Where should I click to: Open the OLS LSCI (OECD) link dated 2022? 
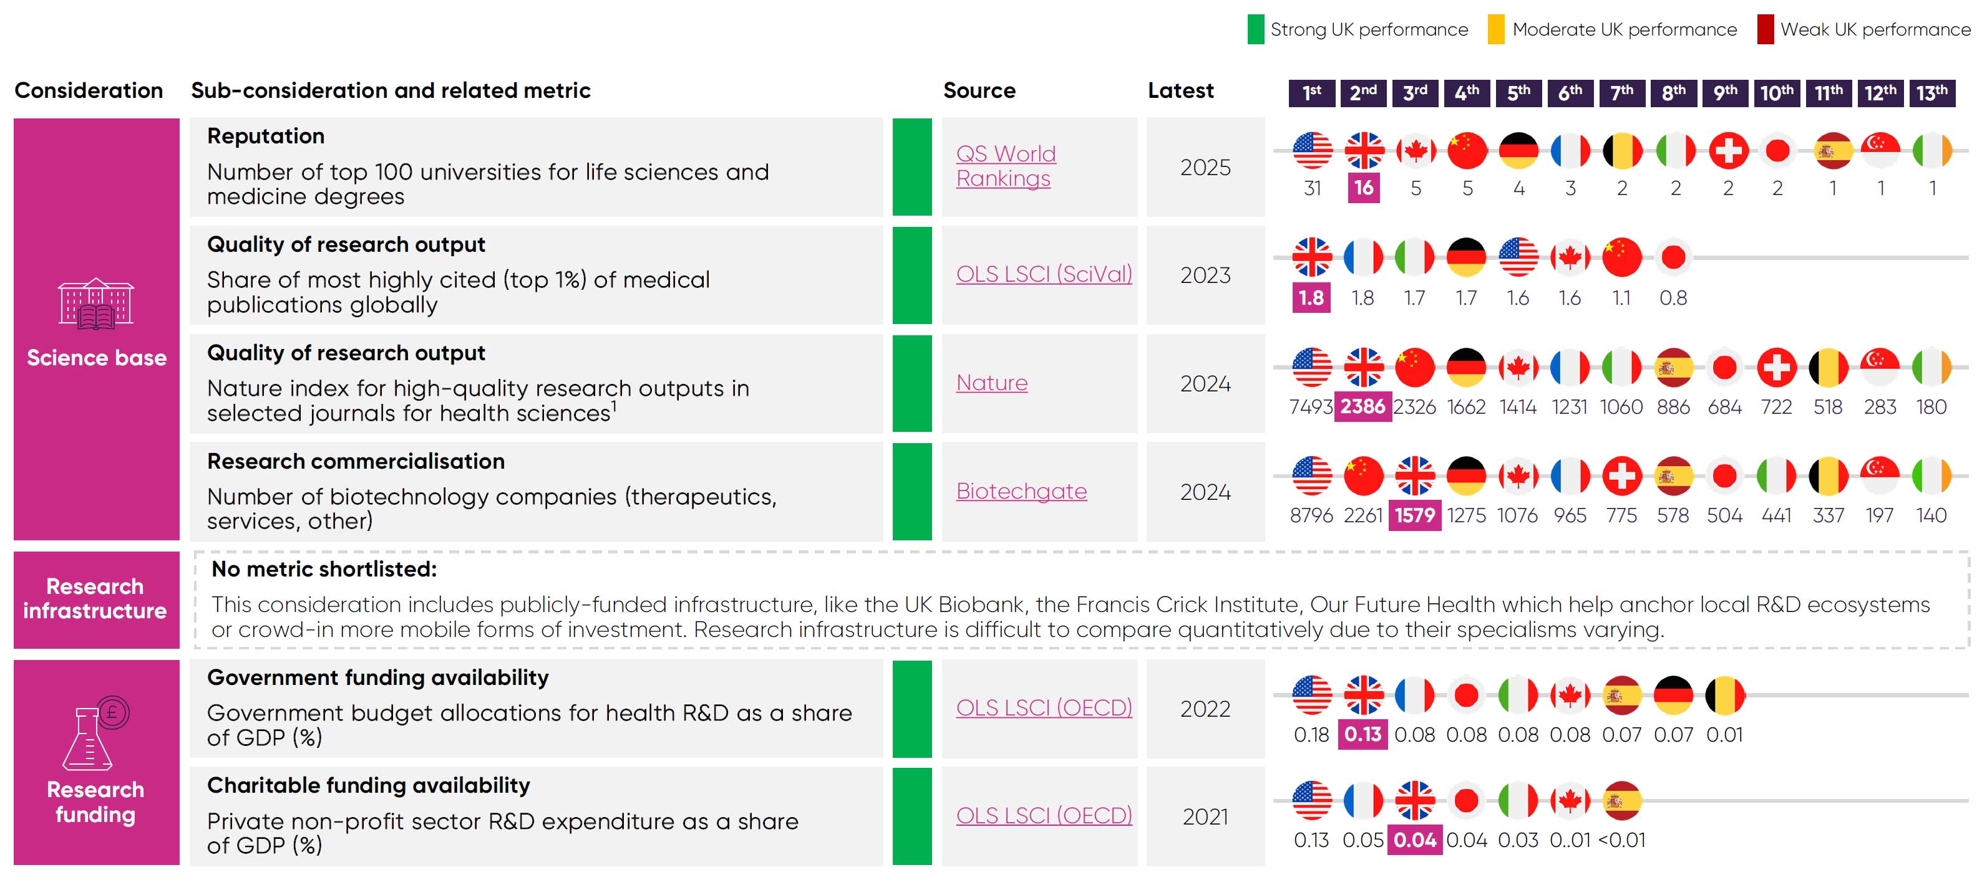pyautogui.click(x=1043, y=708)
